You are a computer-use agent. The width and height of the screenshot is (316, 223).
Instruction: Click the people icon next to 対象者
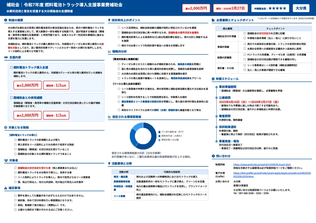click(6, 160)
